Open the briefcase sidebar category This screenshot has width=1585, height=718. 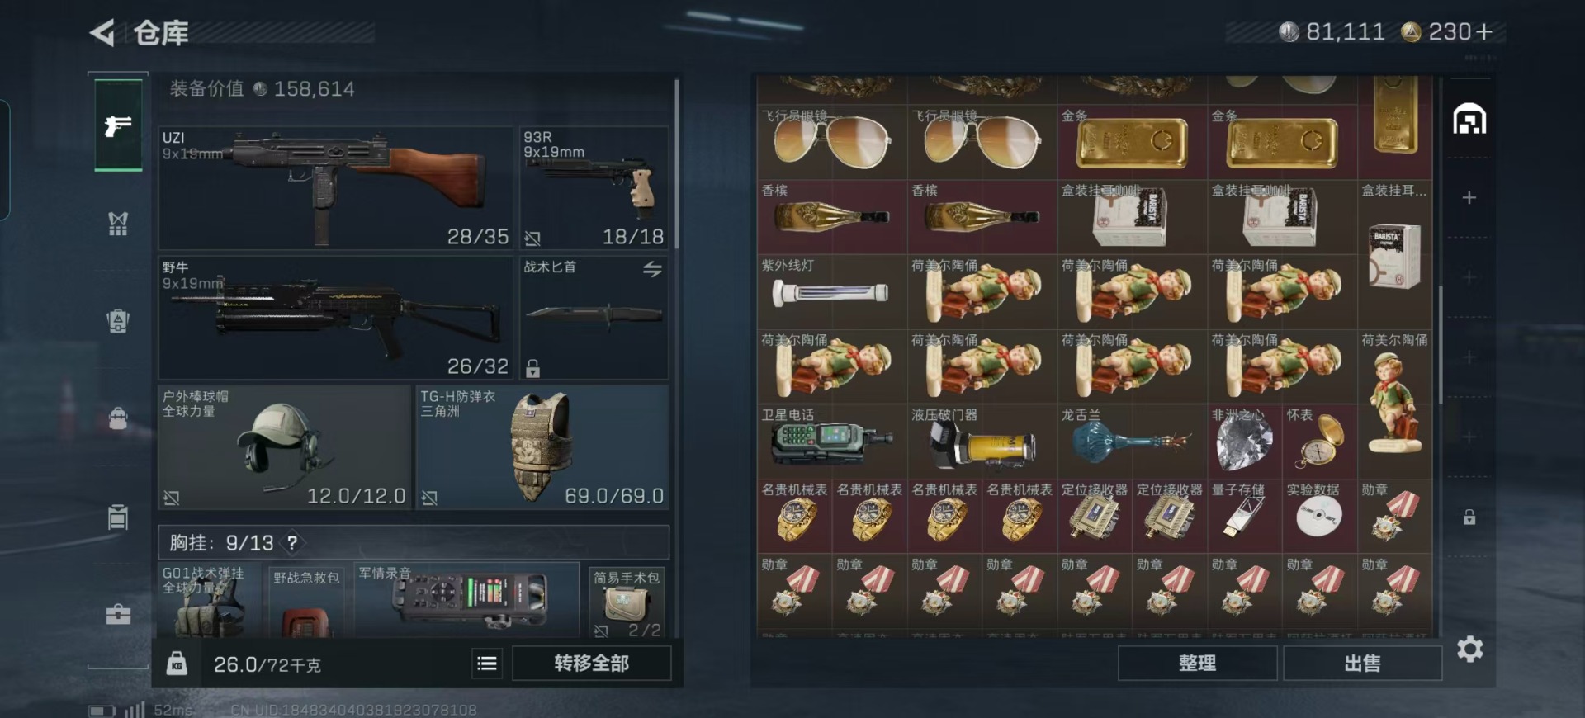click(x=118, y=614)
